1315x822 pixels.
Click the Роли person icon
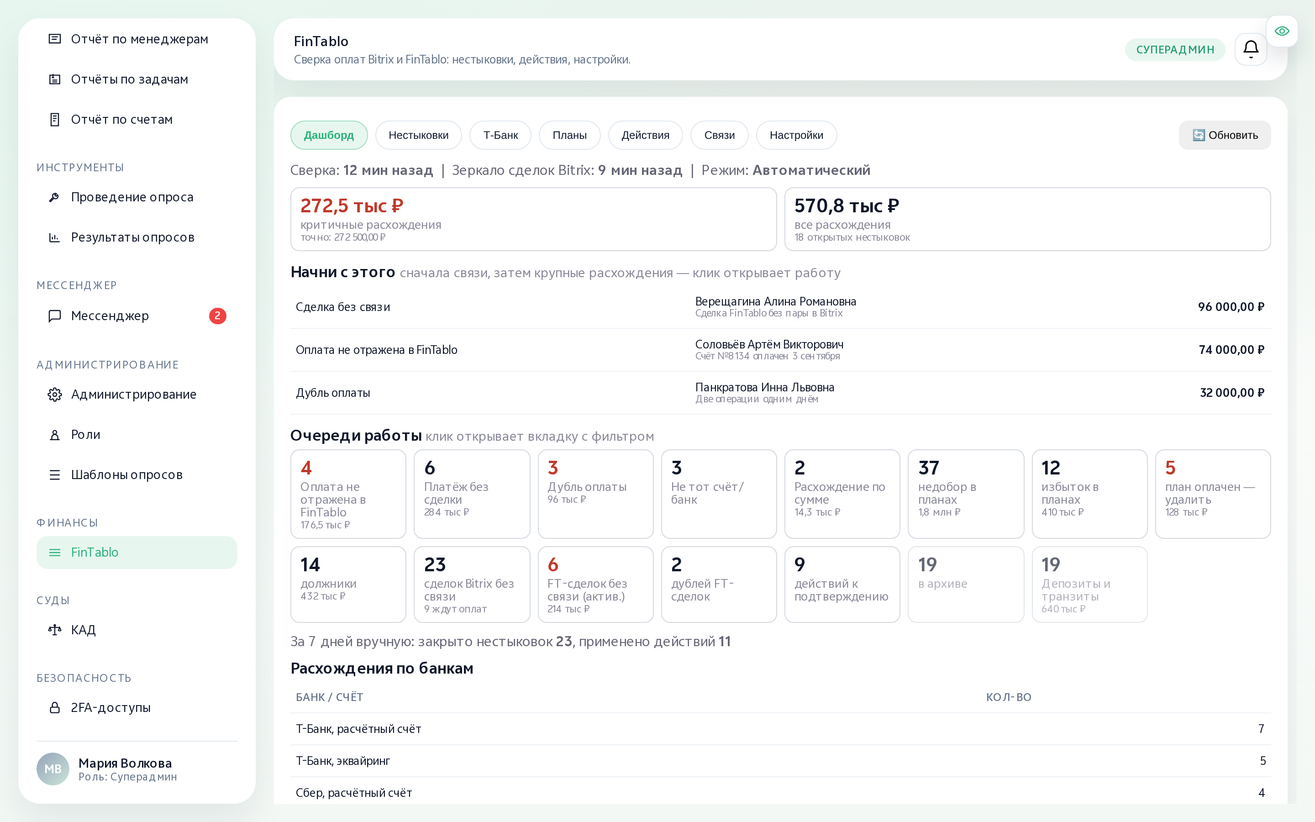(54, 435)
